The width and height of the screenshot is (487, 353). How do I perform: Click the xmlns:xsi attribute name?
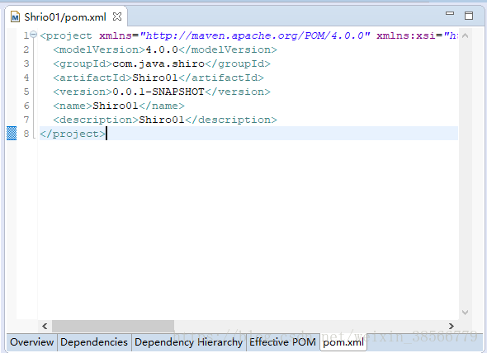point(406,35)
